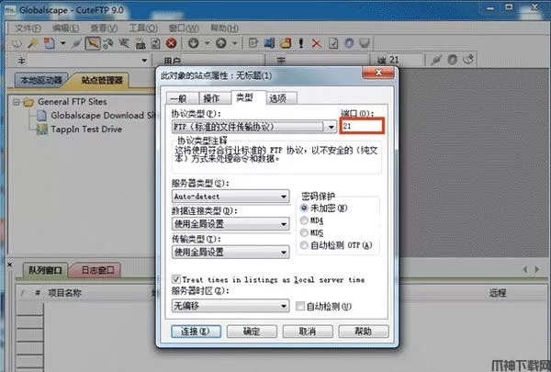Open the 协议类型 FTP protocol dropdown
This screenshot has height=372, width=551.
pyautogui.click(x=255, y=127)
